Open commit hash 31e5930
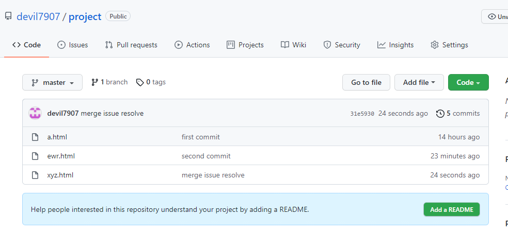This screenshot has width=508, height=234. coord(362,114)
